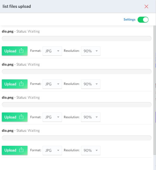Screen dimensions: 156x170
Task: Open the Format dropdown for the second file
Action: coord(52,84)
